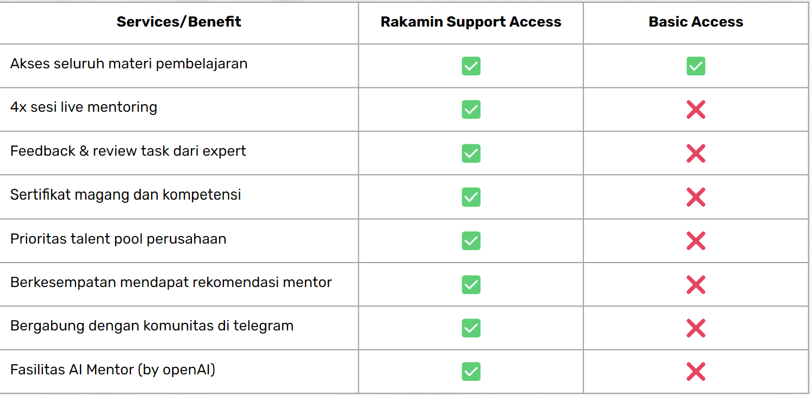
Task: Click the Services/Benefit header cell
Action: pyautogui.click(x=179, y=22)
